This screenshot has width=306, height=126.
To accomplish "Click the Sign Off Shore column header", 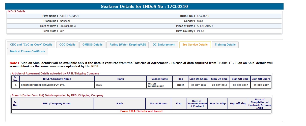I will pos(261,79).
